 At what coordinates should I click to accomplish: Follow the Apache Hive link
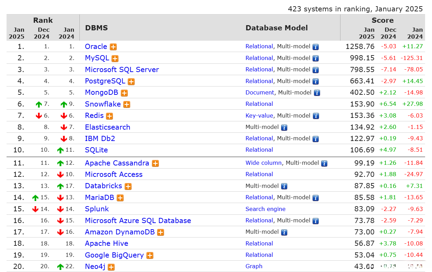(x=107, y=243)
